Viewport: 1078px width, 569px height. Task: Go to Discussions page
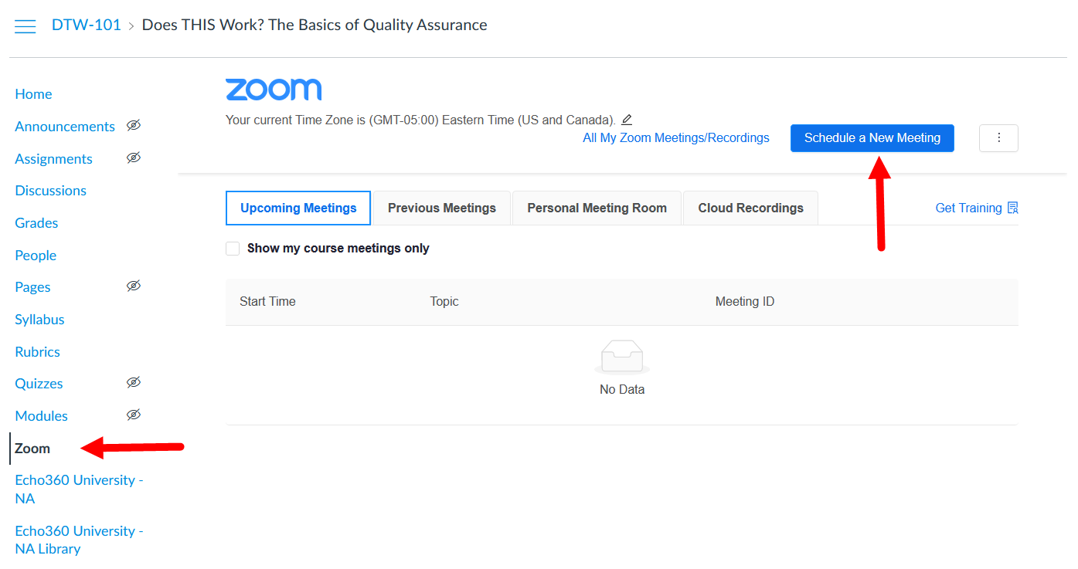[50, 191]
